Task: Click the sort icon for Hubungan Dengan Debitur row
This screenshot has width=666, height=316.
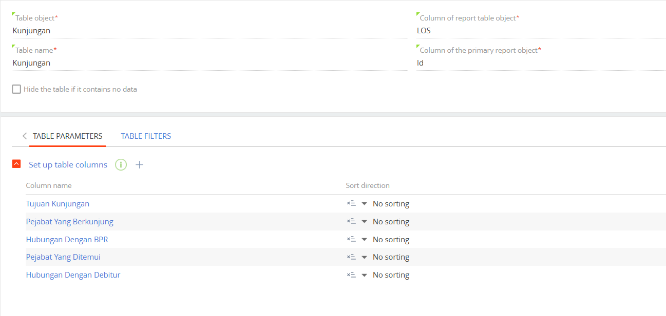Action: pyautogui.click(x=351, y=275)
